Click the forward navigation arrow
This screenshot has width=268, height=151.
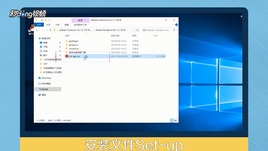coord(42,30)
